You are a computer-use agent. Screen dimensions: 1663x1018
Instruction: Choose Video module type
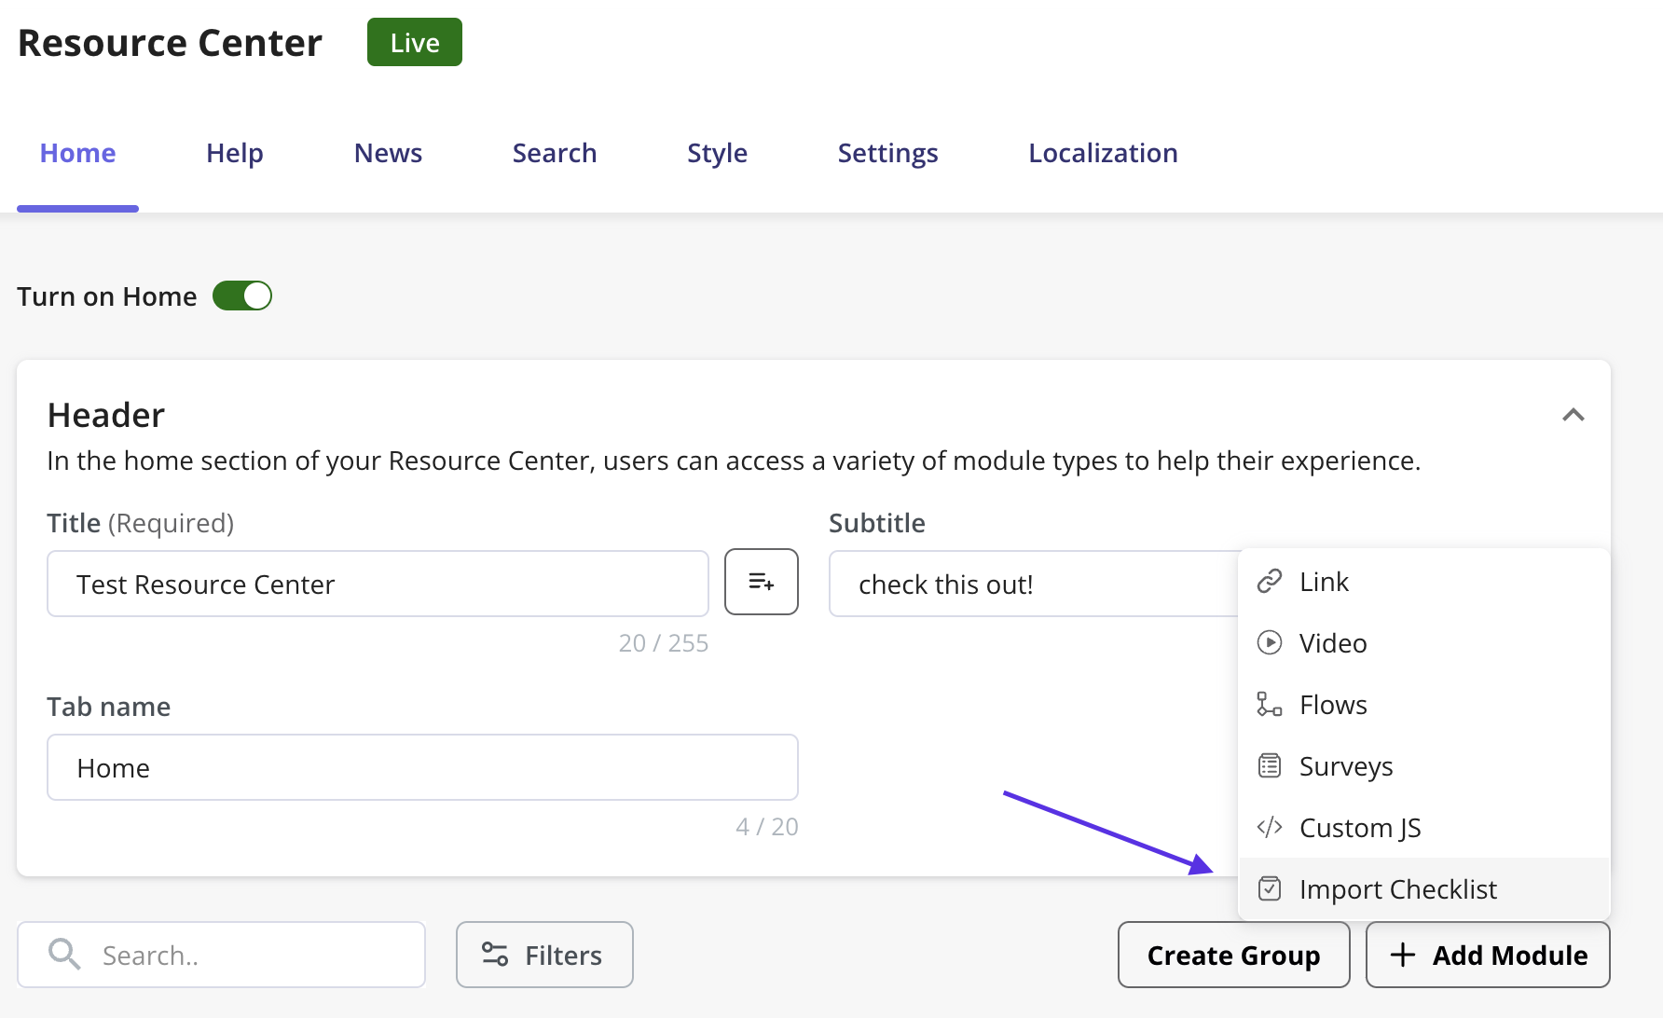pyautogui.click(x=1424, y=643)
